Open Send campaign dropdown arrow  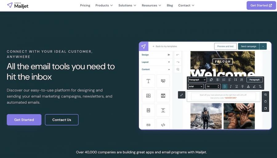coord(263,47)
